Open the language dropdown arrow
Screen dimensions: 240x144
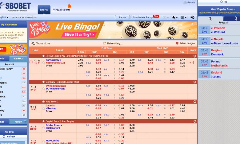(x=8, y=17)
